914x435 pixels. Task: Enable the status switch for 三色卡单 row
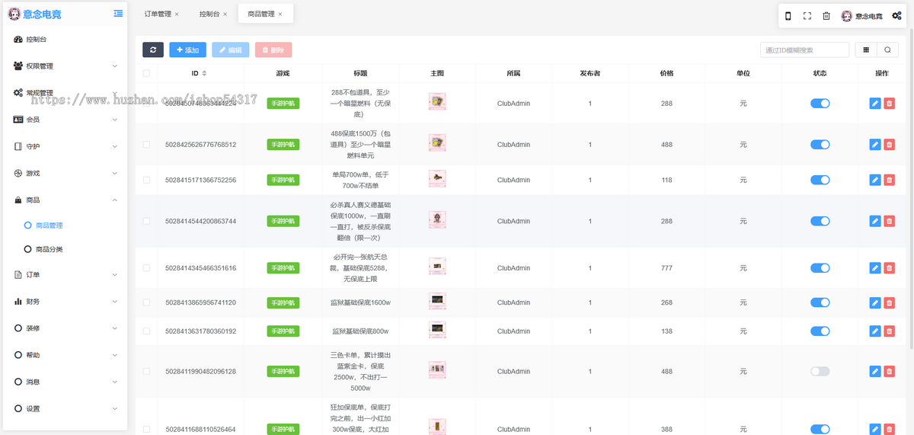click(x=820, y=371)
